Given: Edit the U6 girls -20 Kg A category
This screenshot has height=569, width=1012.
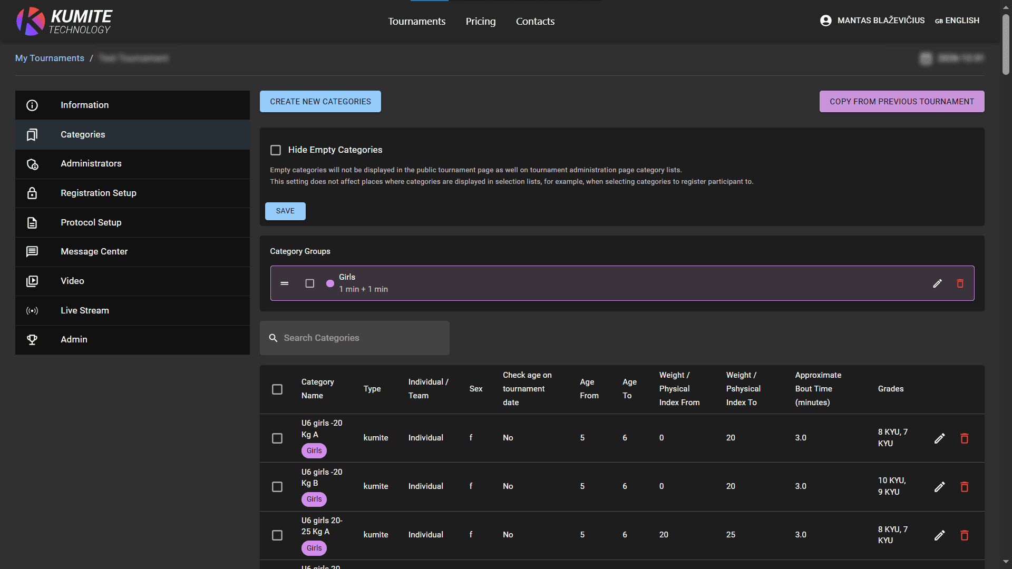Looking at the screenshot, I should point(939,438).
